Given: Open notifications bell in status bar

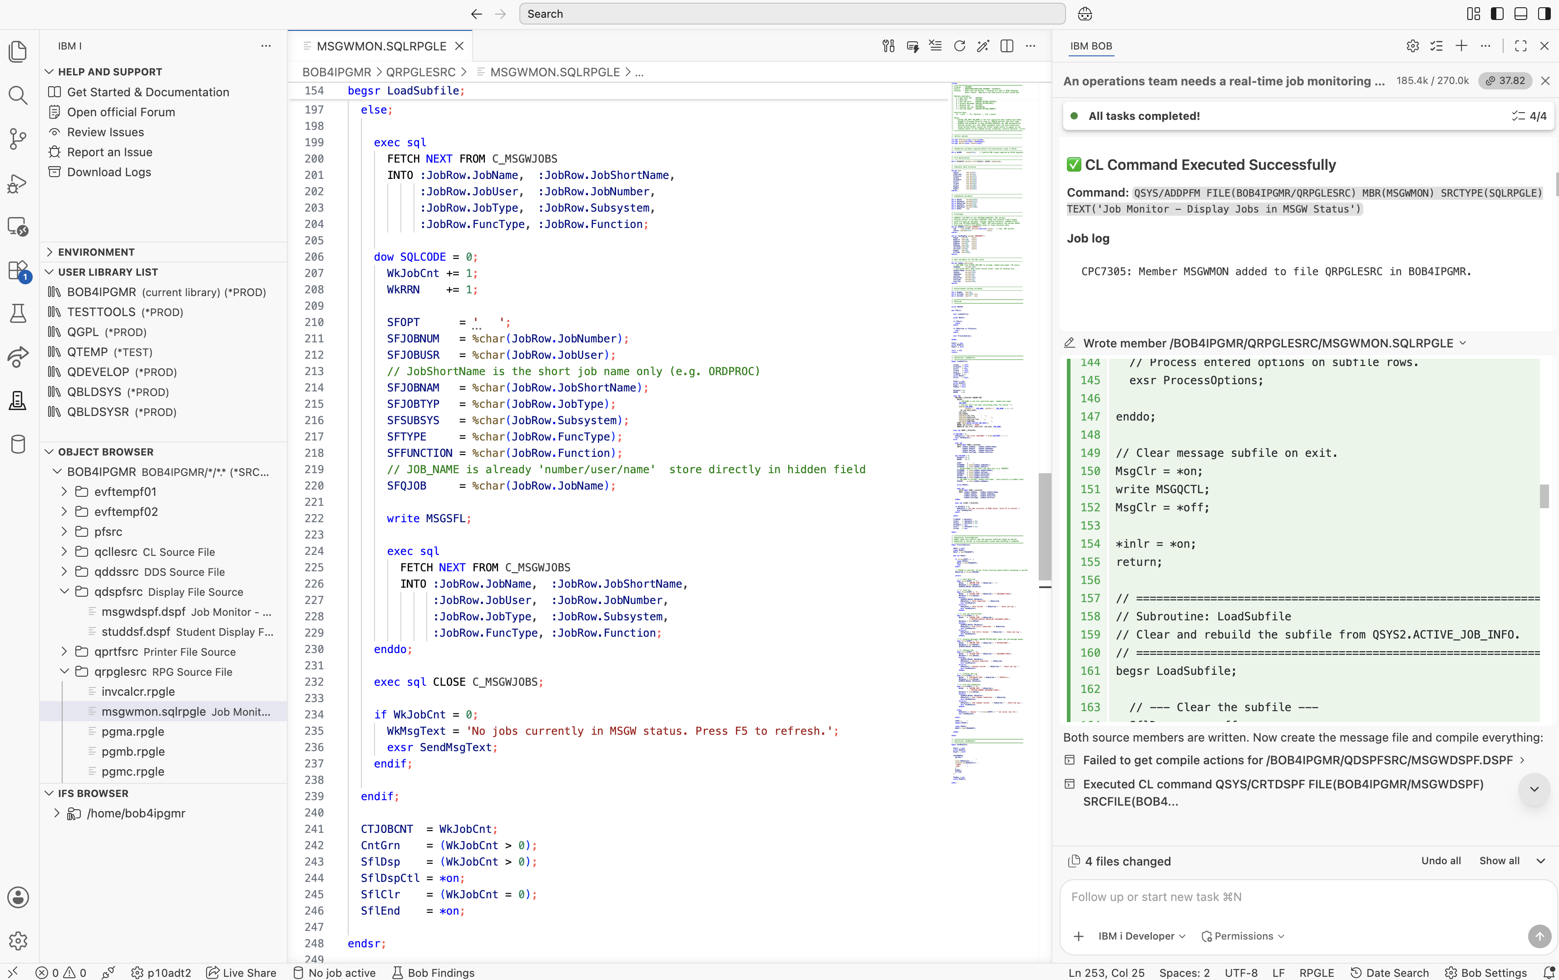Looking at the screenshot, I should click(x=1549, y=972).
